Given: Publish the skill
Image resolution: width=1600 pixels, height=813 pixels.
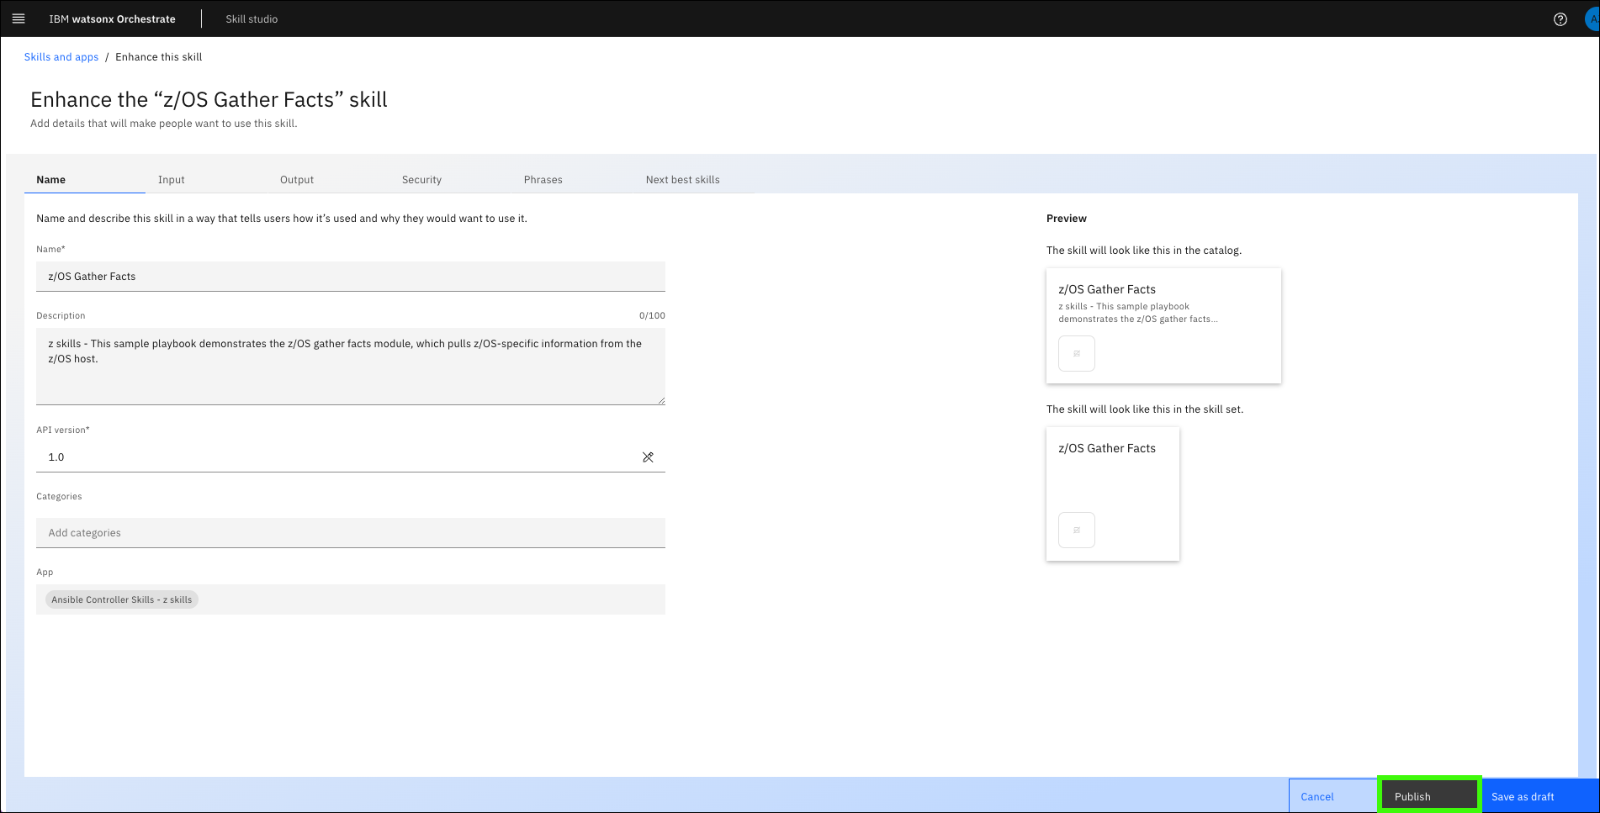Looking at the screenshot, I should click(x=1428, y=796).
